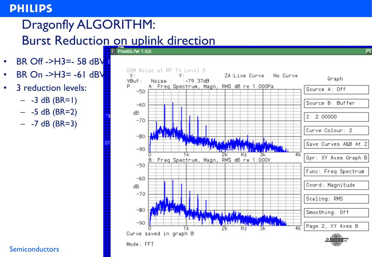Click the No Curve label
The height and width of the screenshot is (257, 372).
(x=285, y=76)
